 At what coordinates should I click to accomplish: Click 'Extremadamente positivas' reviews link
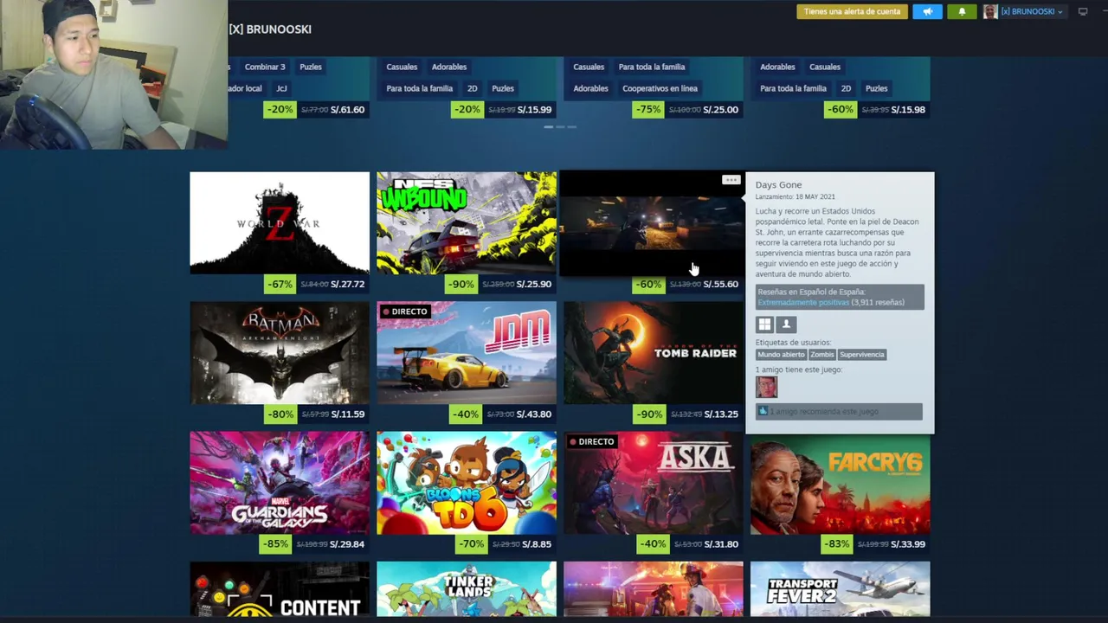click(x=803, y=303)
